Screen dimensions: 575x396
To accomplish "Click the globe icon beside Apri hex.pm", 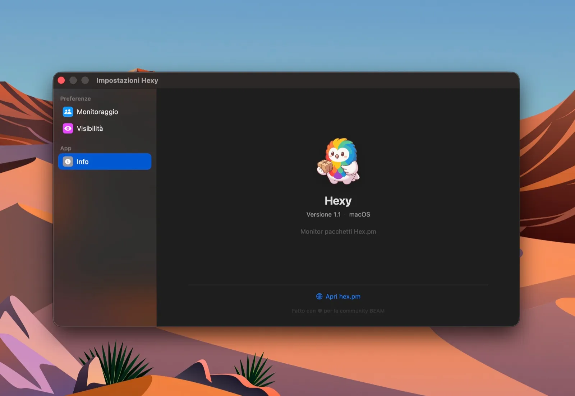I will (319, 296).
